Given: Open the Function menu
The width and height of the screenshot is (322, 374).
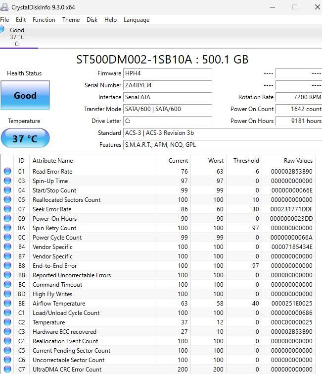Looking at the screenshot, I should 44,20.
